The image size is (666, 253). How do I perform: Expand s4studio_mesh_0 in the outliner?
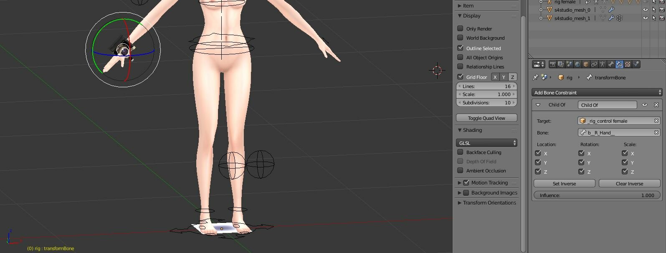click(541, 10)
